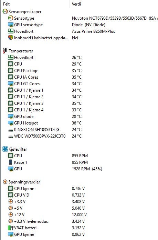Click the GPU fan monitor icon under Kjølevifter
This screenshot has height=240, width=158.
pyautogui.click(x=11, y=169)
